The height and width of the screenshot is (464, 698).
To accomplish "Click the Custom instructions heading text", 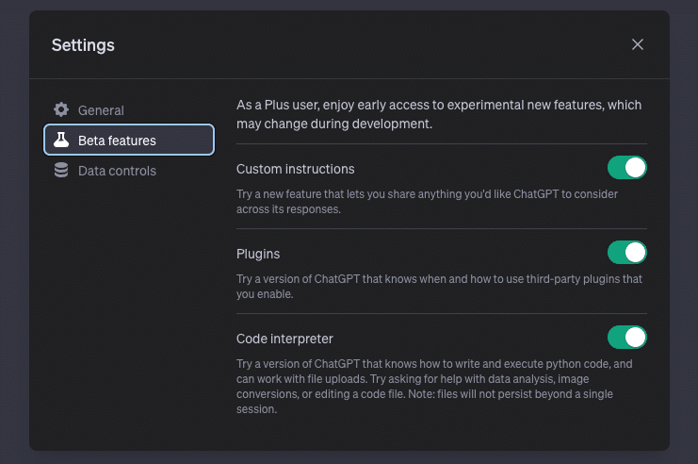I will coord(295,169).
